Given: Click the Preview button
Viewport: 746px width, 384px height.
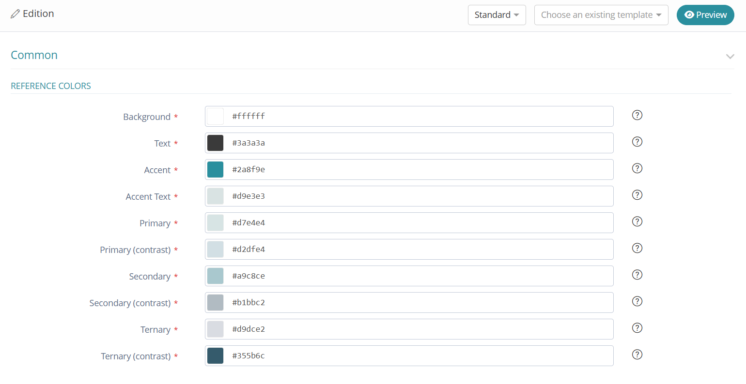Looking at the screenshot, I should (705, 15).
